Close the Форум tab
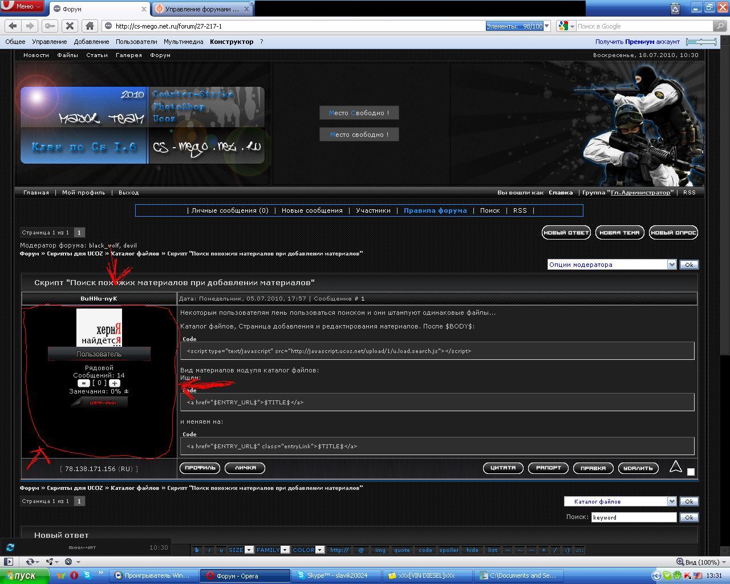The image size is (730, 584). pos(143,9)
